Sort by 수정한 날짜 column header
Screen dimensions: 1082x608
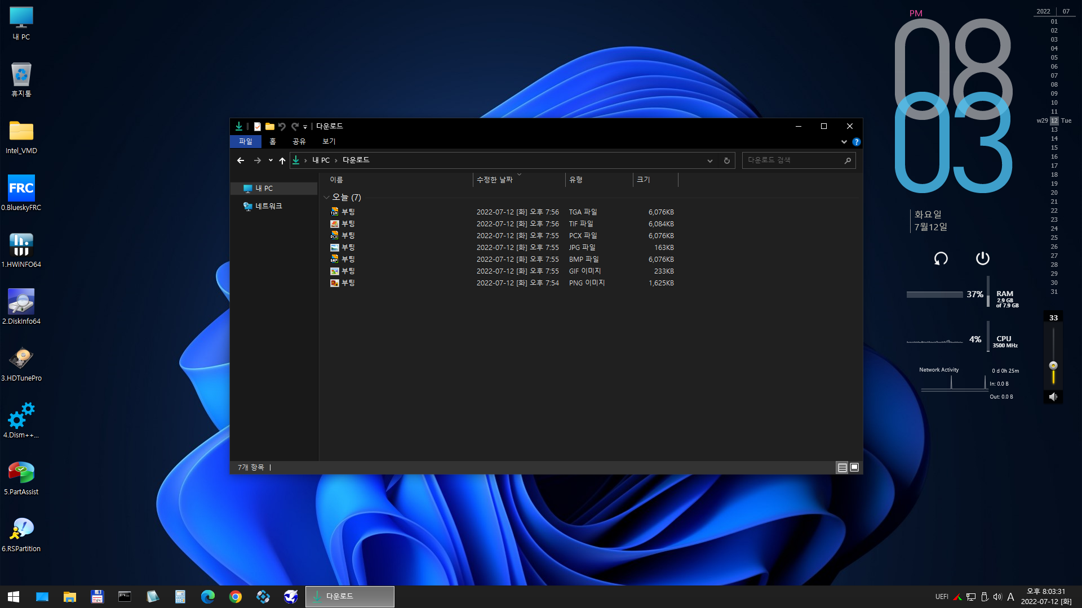tap(519, 180)
